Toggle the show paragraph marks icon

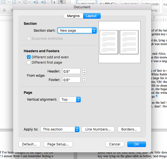(62, 2)
